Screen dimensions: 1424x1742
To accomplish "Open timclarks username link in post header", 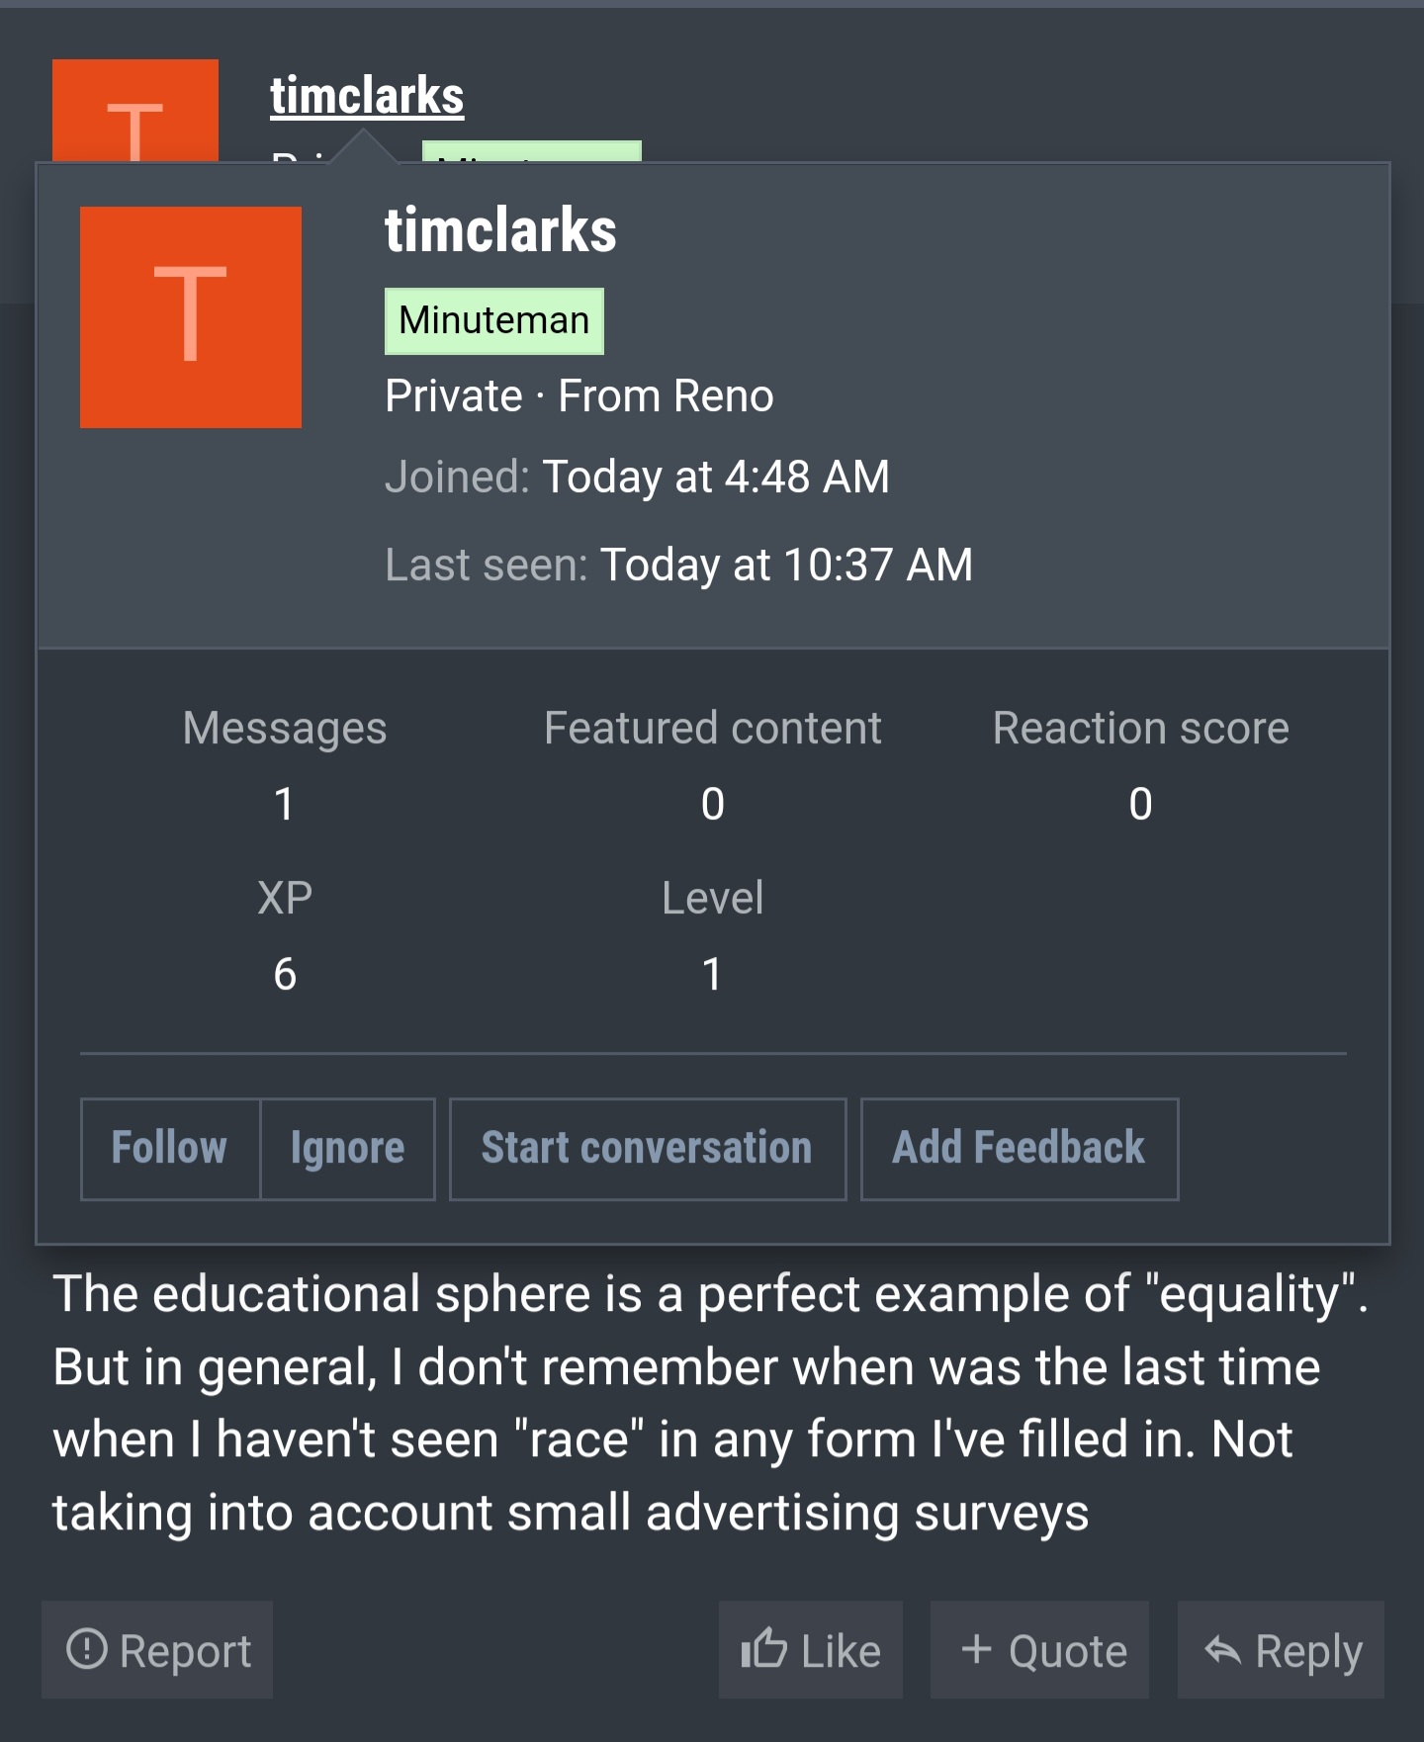I will (367, 96).
